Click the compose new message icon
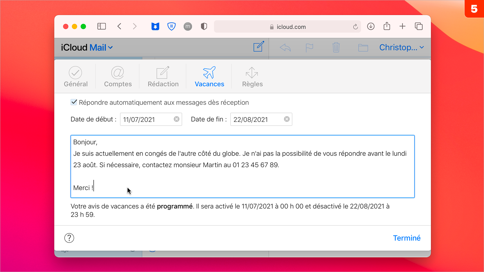This screenshot has height=272, width=484. pos(259,47)
